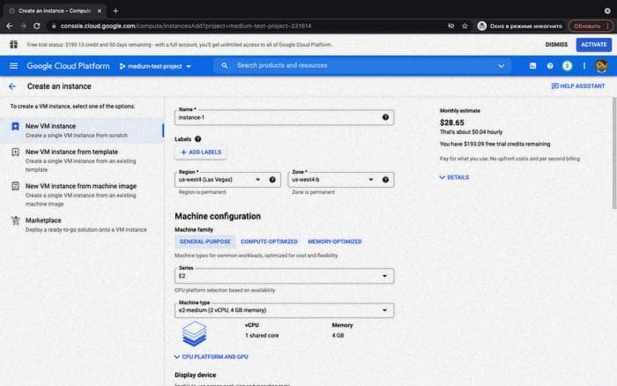Open a new browser tab
Viewport: 617px width, 386px height.
coord(115,11)
